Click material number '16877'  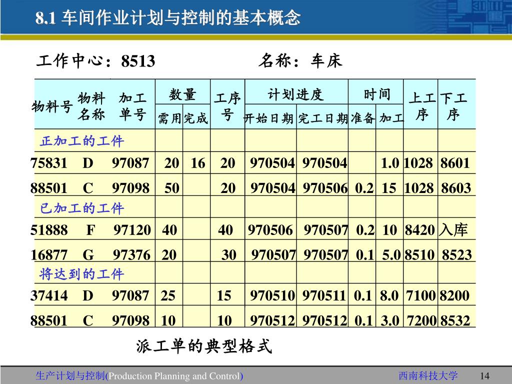(49, 254)
